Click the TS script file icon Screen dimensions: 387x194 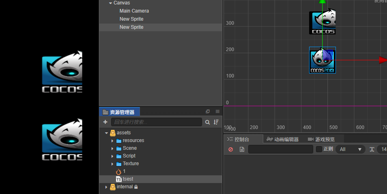(119, 179)
